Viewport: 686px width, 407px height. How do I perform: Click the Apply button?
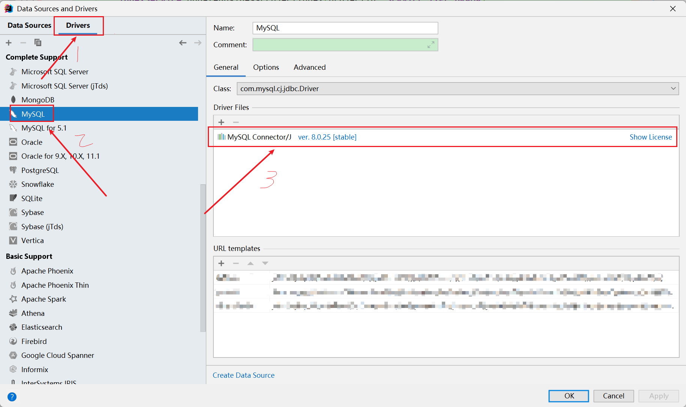pyautogui.click(x=659, y=396)
